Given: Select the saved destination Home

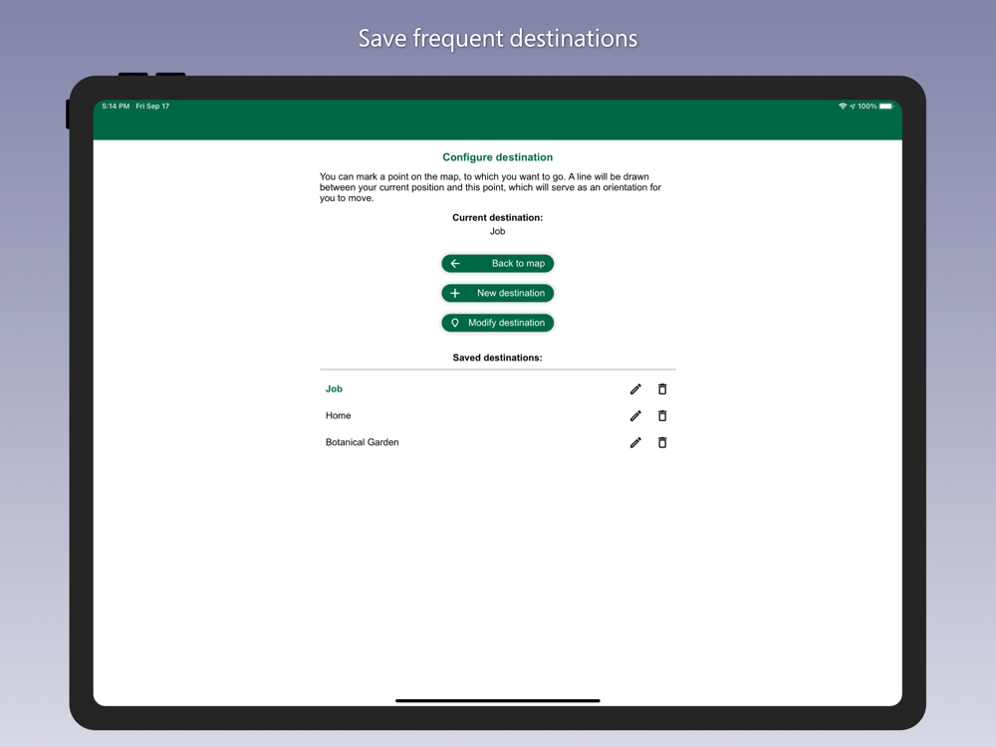Looking at the screenshot, I should [x=338, y=415].
